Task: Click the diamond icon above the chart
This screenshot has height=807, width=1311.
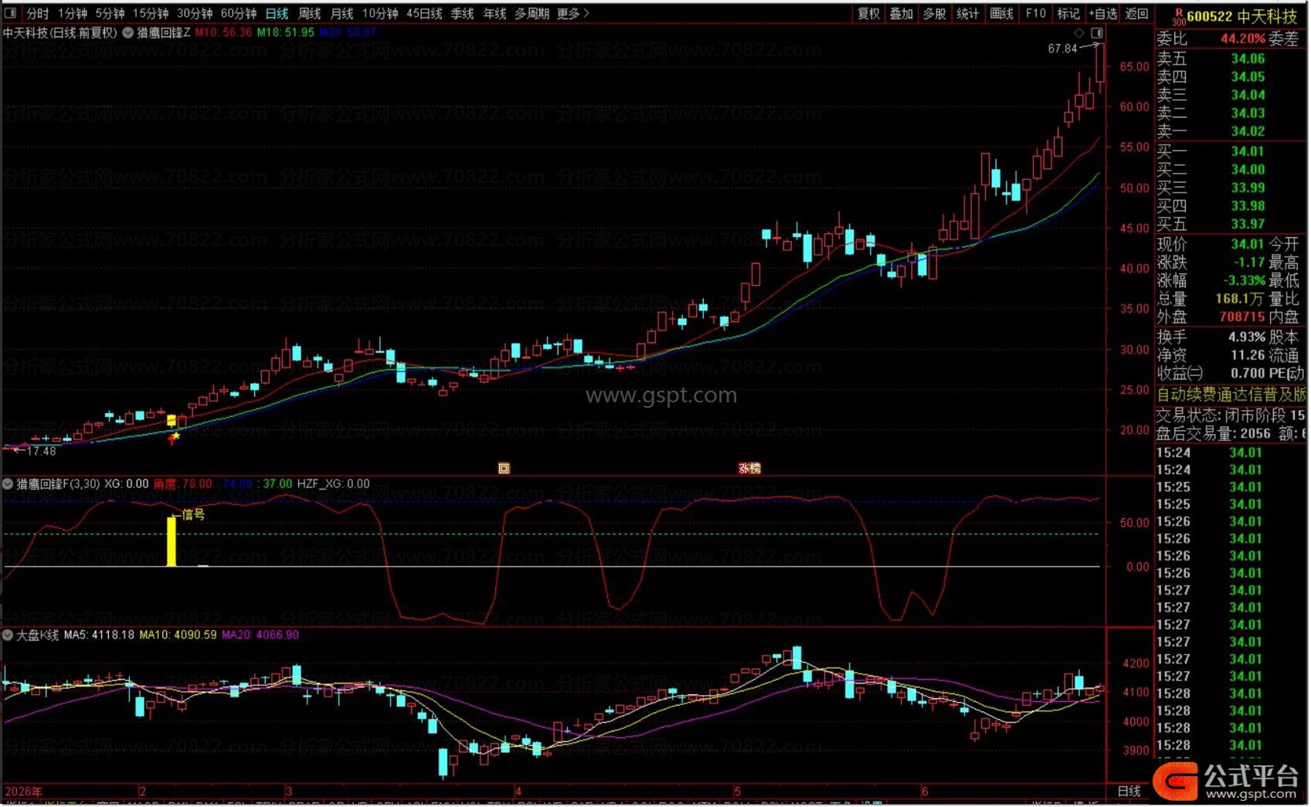Action: tap(1079, 33)
